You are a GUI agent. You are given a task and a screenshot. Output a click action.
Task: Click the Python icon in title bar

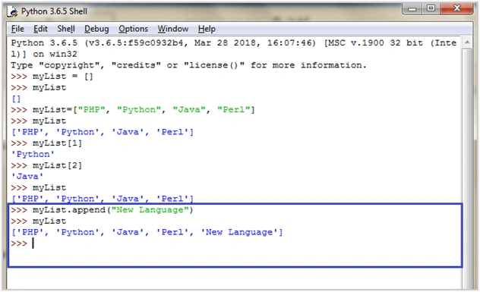tap(13, 11)
